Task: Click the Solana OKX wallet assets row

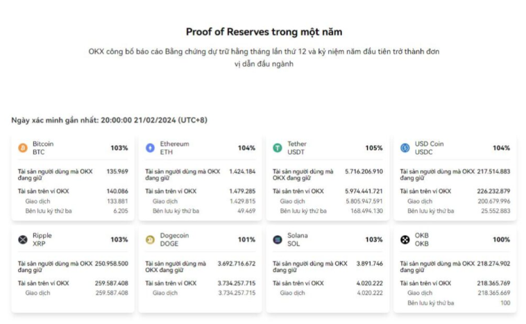Action: [x=326, y=283]
